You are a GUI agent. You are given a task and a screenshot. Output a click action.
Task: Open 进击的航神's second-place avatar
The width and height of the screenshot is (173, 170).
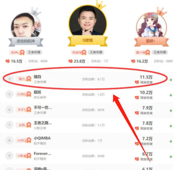click(x=26, y=25)
